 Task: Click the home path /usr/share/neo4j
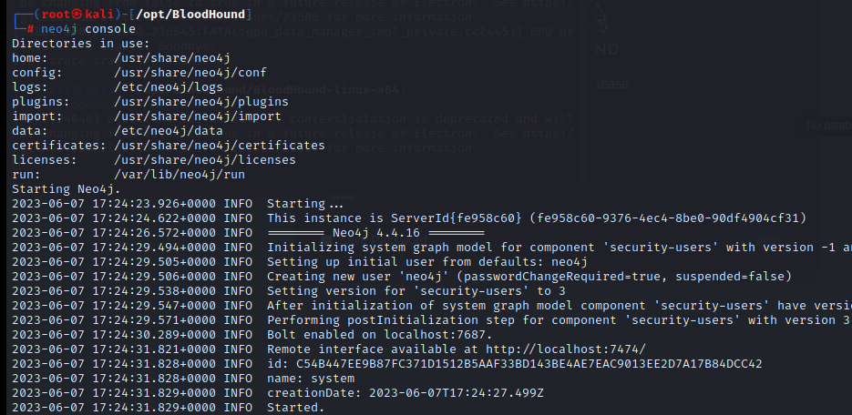click(172, 58)
